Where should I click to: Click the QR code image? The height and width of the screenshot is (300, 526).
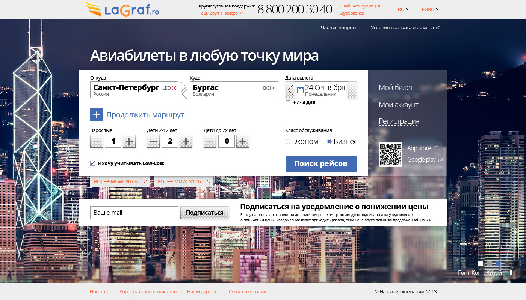(390, 154)
